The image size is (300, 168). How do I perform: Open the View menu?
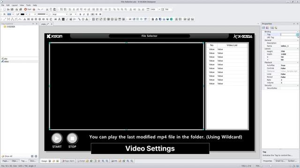pyautogui.click(x=22, y=5)
